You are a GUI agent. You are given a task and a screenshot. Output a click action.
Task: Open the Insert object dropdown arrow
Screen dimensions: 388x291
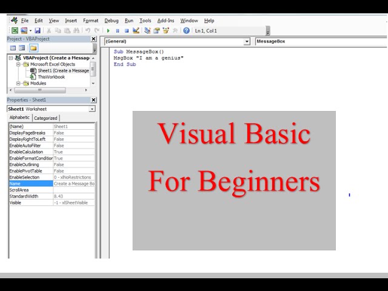tap(30, 31)
